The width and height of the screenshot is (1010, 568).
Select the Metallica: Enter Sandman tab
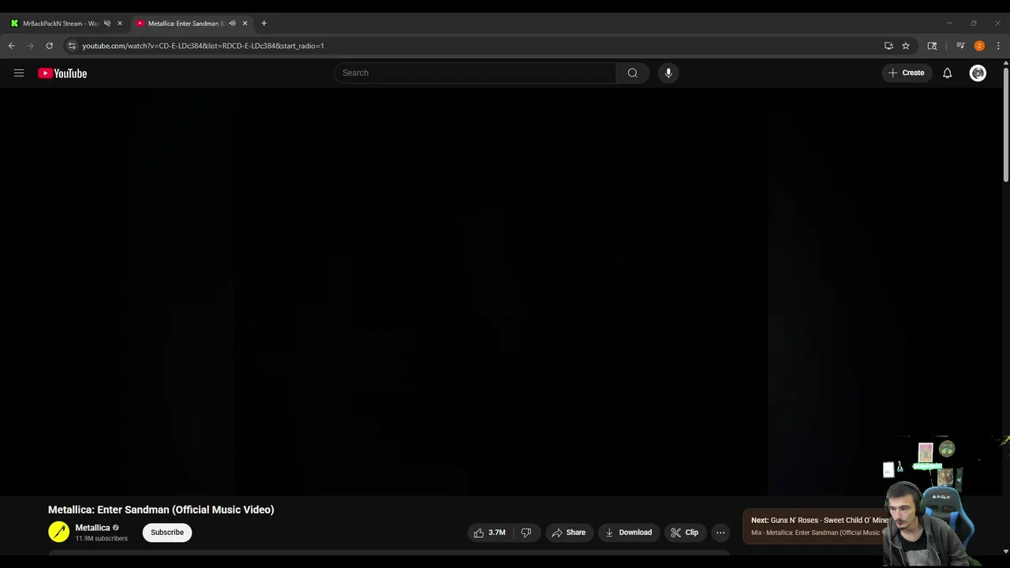point(186,23)
